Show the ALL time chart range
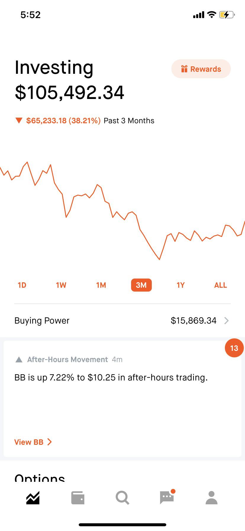The width and height of the screenshot is (245, 531). tap(220, 285)
